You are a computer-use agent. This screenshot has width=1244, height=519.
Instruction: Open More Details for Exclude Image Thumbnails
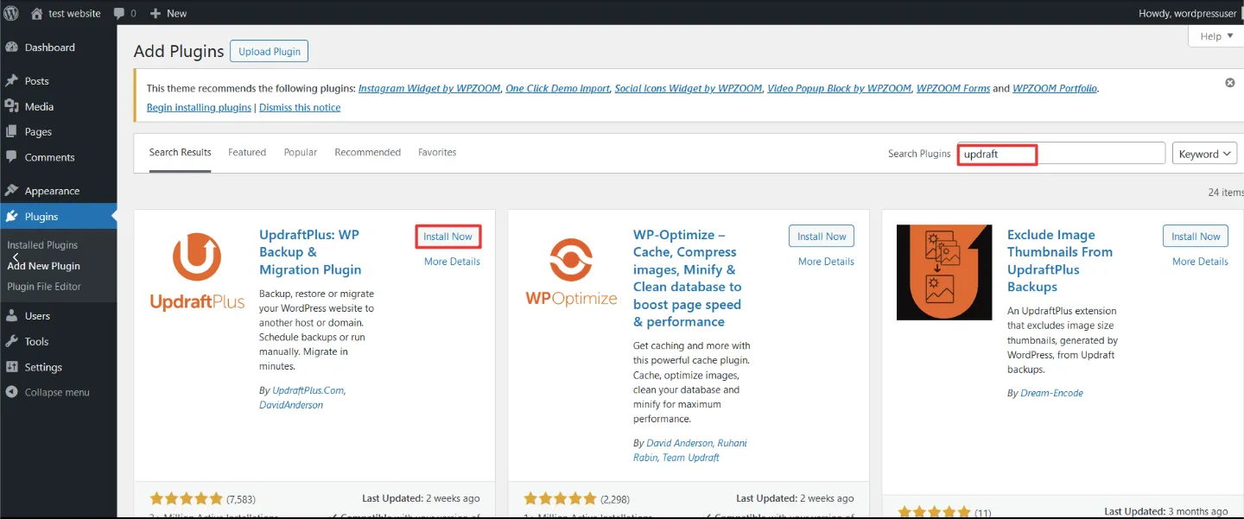pyautogui.click(x=1200, y=262)
